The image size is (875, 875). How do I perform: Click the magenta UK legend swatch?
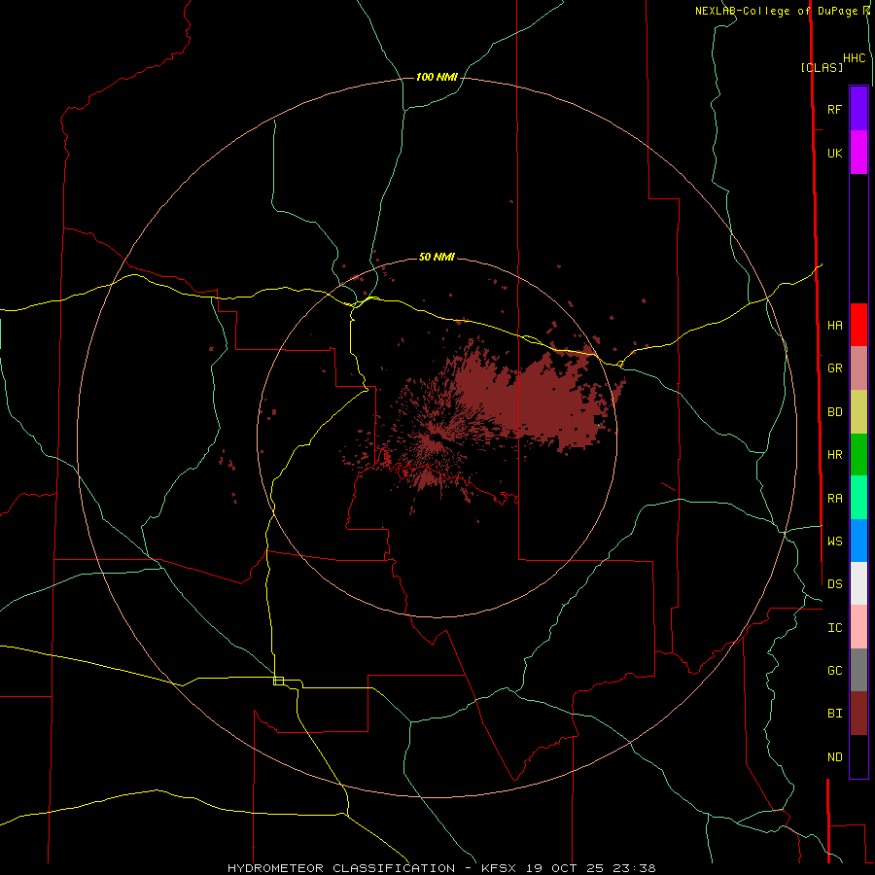[x=858, y=153]
